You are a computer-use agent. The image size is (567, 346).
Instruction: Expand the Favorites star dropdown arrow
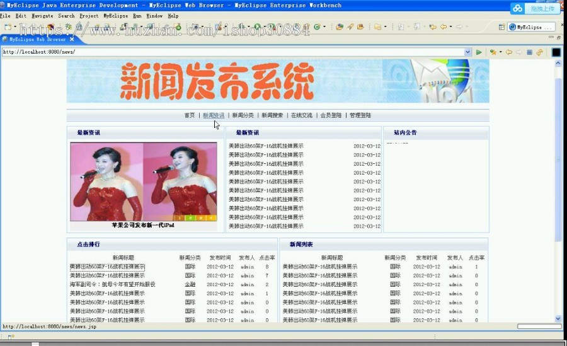coord(500,52)
